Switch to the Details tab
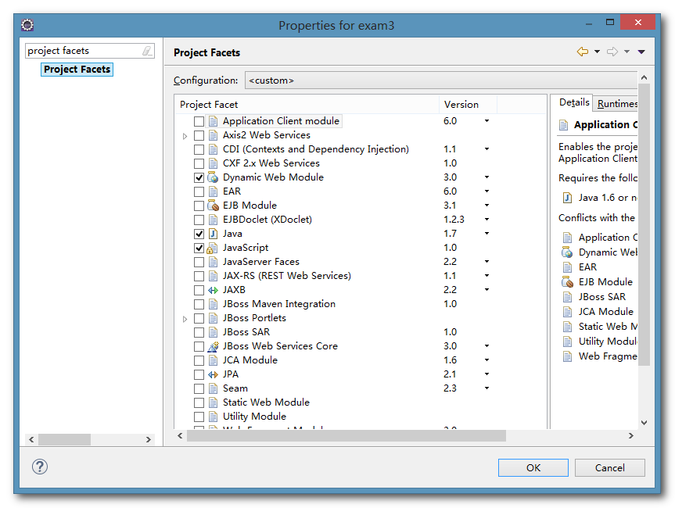 click(574, 102)
